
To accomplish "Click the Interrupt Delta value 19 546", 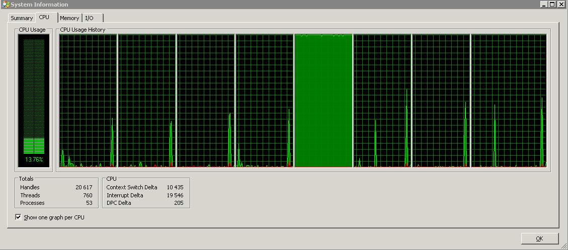I will click(175, 195).
